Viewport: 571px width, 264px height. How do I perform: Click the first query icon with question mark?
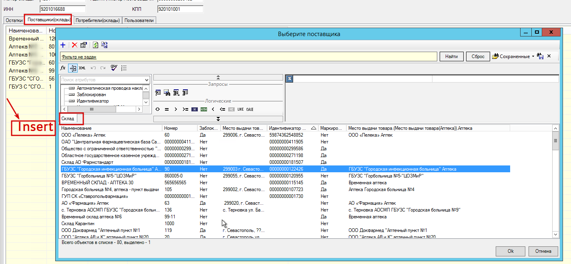tap(158, 93)
